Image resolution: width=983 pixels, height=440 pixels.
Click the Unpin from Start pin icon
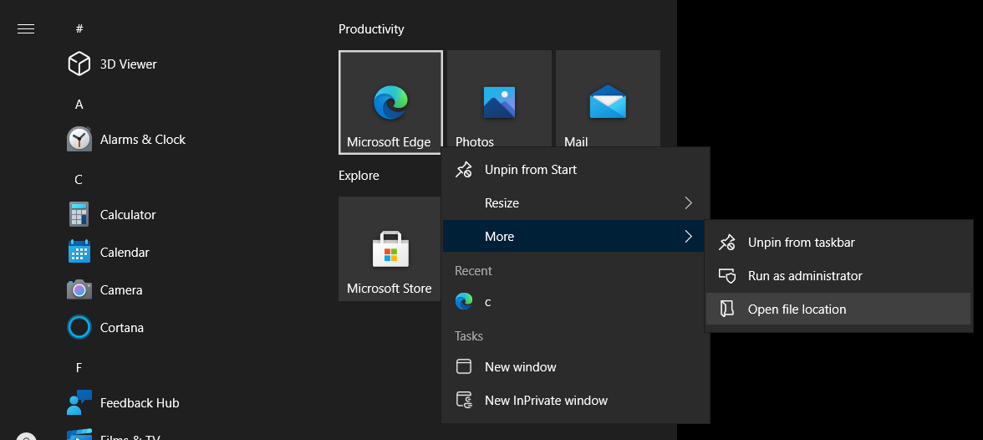[464, 170]
